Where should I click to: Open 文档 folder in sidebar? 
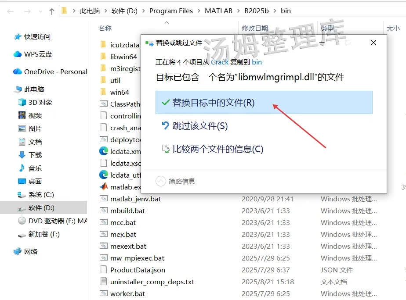[35, 142]
